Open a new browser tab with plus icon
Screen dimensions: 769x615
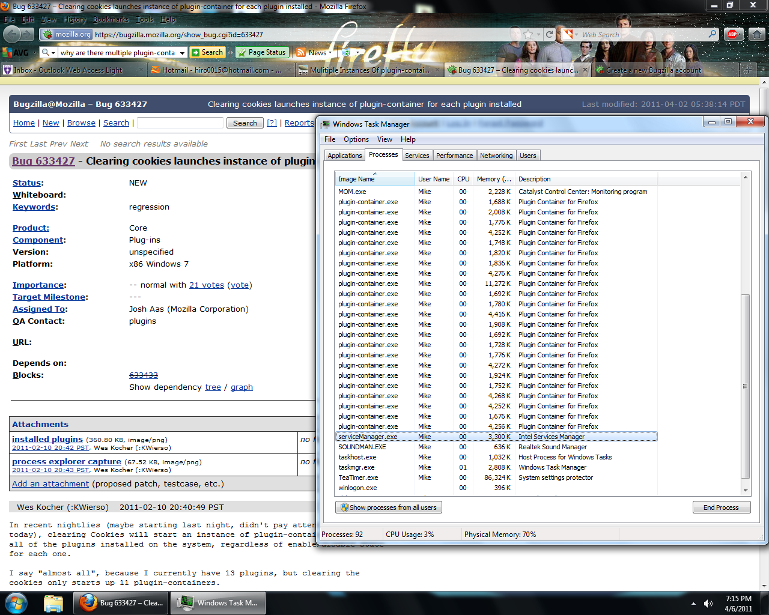(747, 70)
